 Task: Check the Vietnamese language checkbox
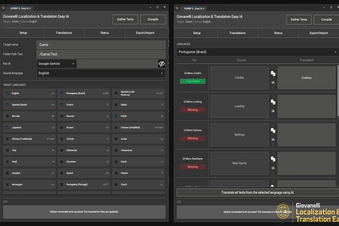point(116,150)
